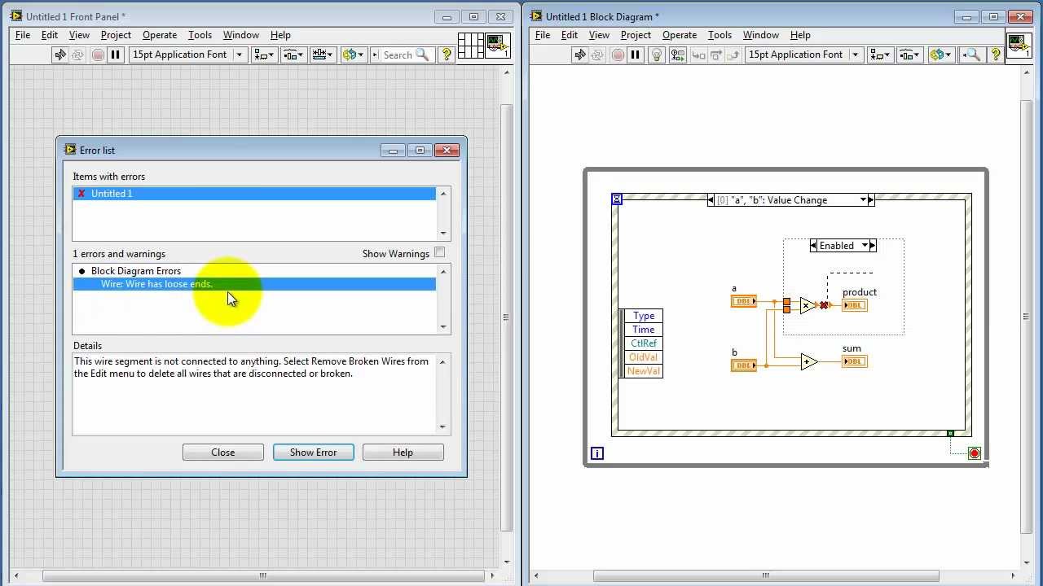
Task: Open Context Help in Block Diagram toolbar
Action: pyautogui.click(x=995, y=55)
